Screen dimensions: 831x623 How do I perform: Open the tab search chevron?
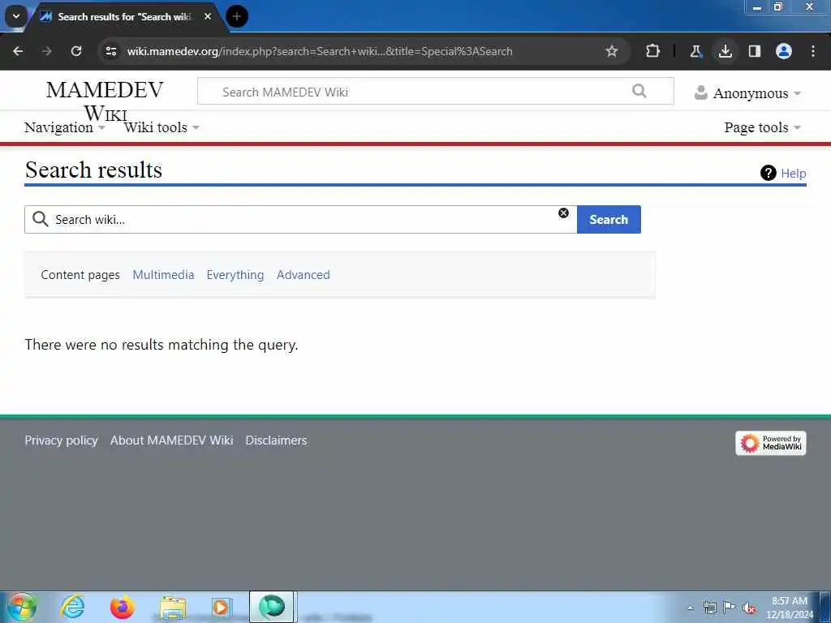[16, 16]
